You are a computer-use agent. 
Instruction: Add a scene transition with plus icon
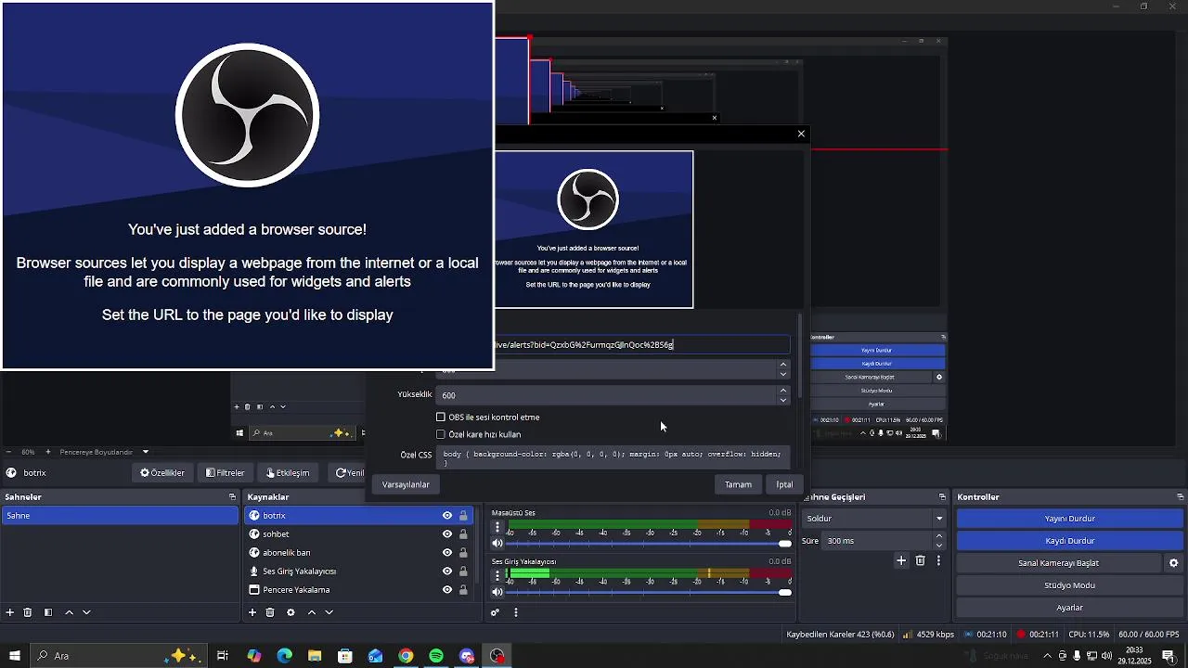[x=901, y=560]
